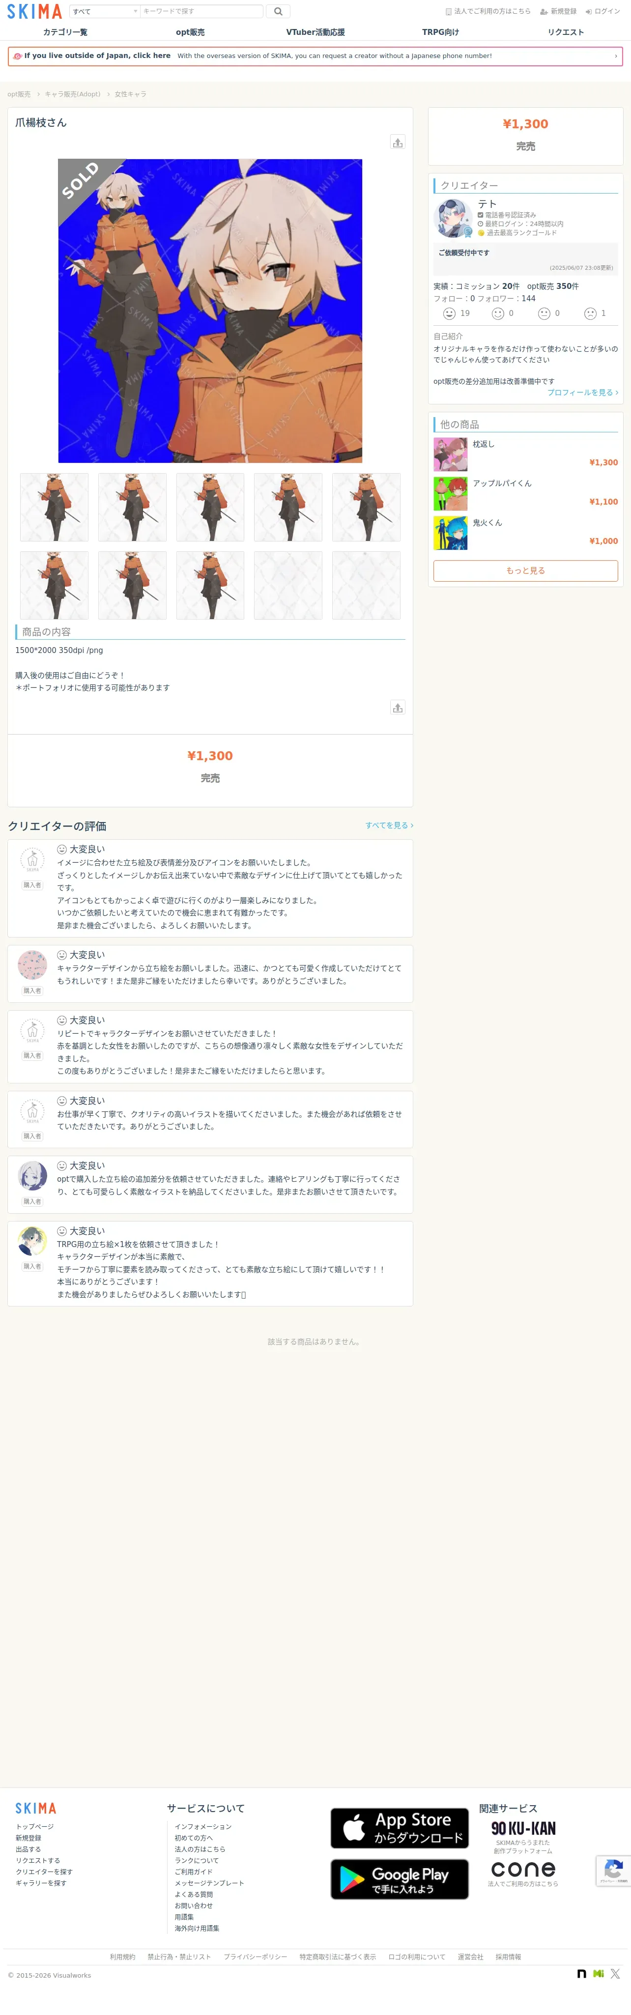Viewport: 631px width, 2015px height.
Task: Click the note icon in the footer
Action: (582, 1974)
